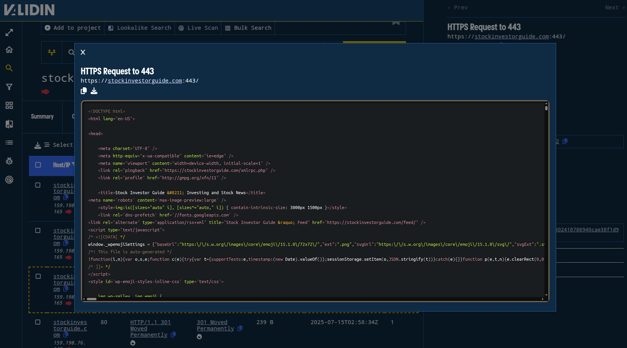The image size is (627, 348).
Task: Open stockinvestorguide.com link in right panel
Action: (x=512, y=36)
